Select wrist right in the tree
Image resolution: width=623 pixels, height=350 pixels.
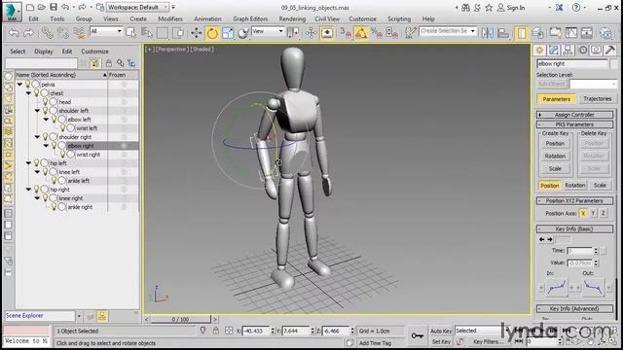point(88,155)
